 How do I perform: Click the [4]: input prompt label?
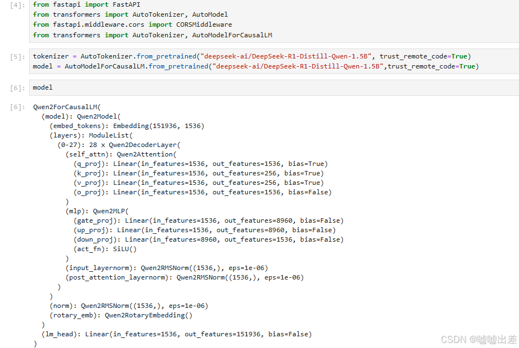coord(17,5)
